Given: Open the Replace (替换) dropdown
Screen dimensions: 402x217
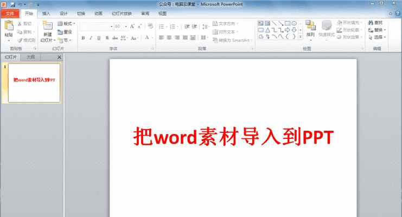Looking at the screenshot, I should [377, 30].
